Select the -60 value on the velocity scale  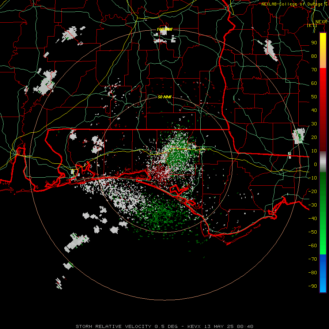pyautogui.click(x=313, y=246)
